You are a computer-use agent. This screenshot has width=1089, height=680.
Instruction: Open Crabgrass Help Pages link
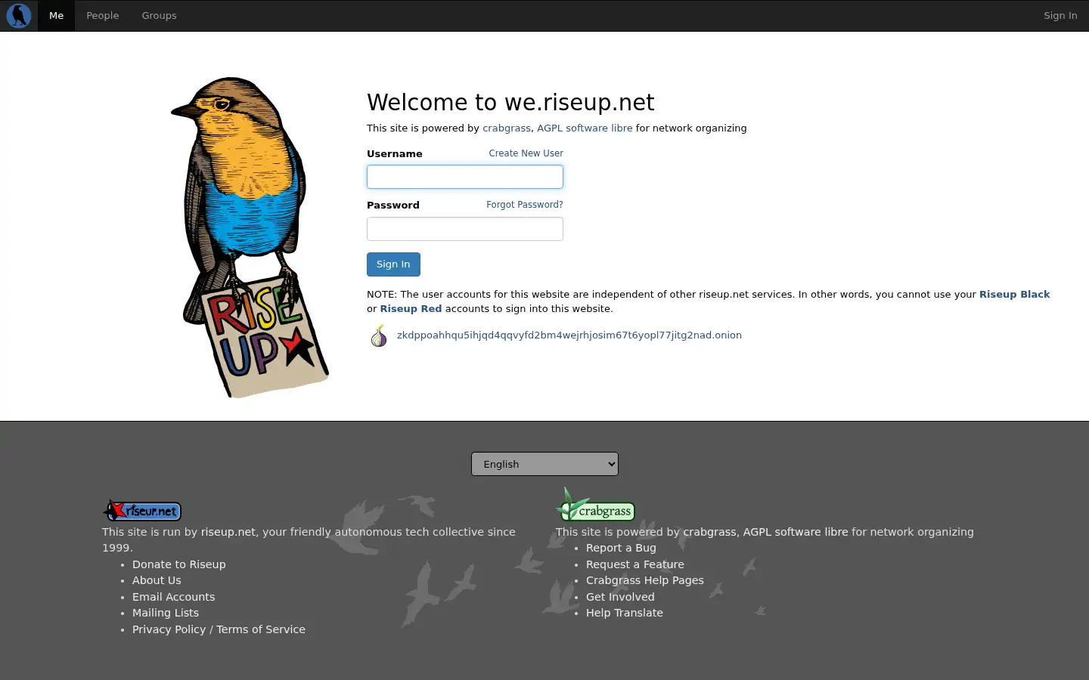click(x=645, y=580)
